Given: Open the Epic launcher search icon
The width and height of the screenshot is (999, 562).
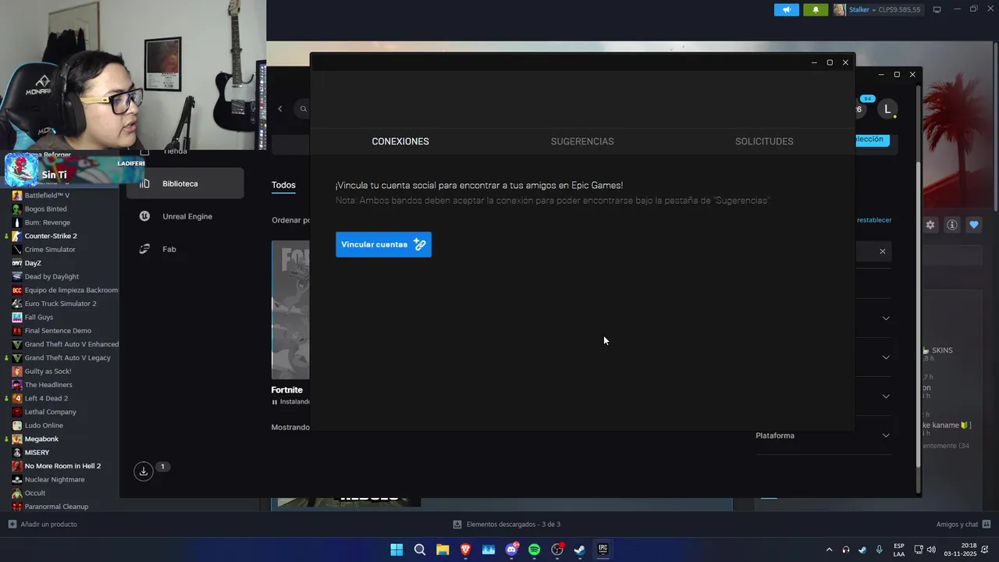Looking at the screenshot, I should 304,108.
